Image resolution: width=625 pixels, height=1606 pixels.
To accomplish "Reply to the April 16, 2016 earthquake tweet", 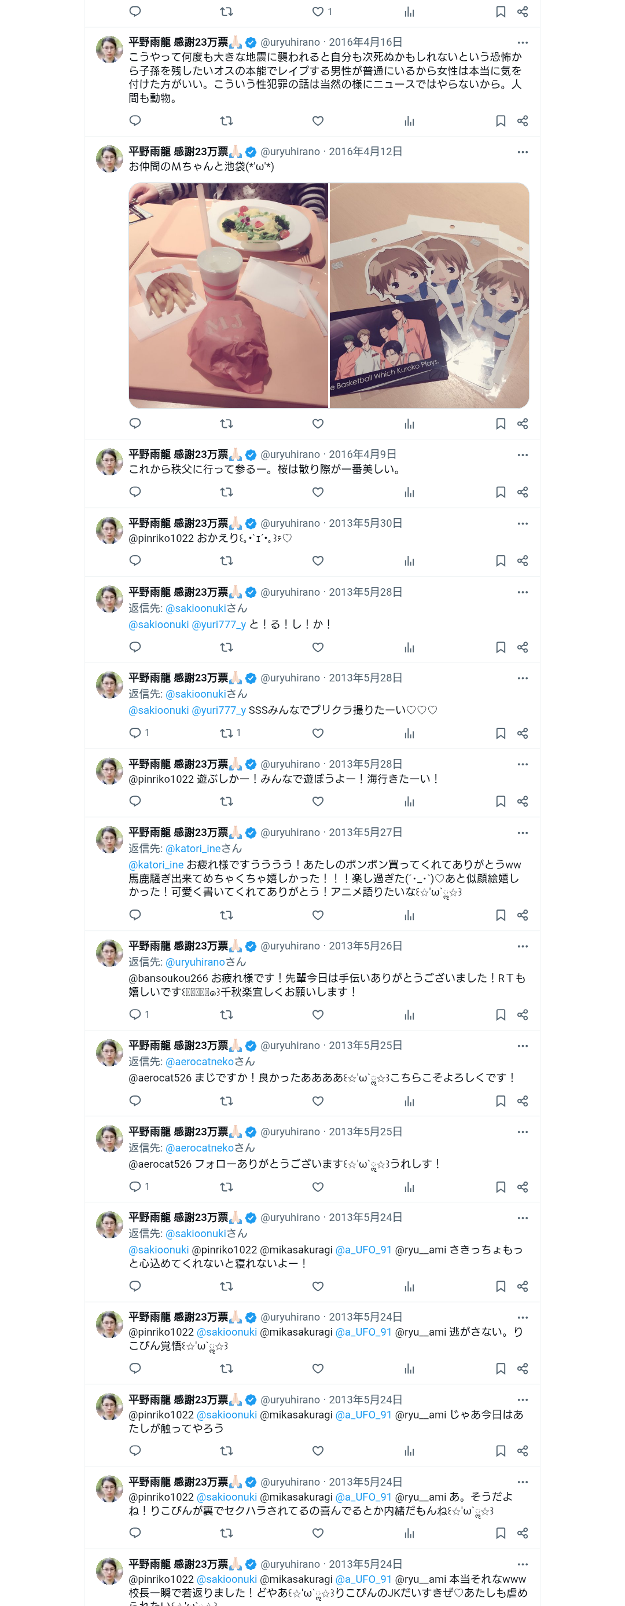I will (x=135, y=121).
